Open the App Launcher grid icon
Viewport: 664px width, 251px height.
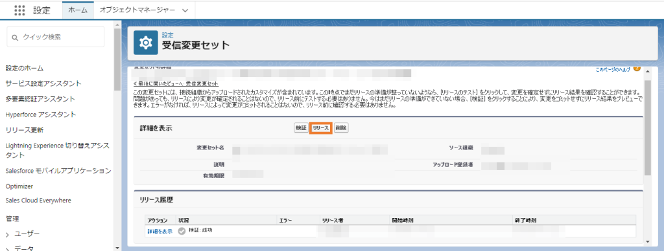(x=19, y=10)
